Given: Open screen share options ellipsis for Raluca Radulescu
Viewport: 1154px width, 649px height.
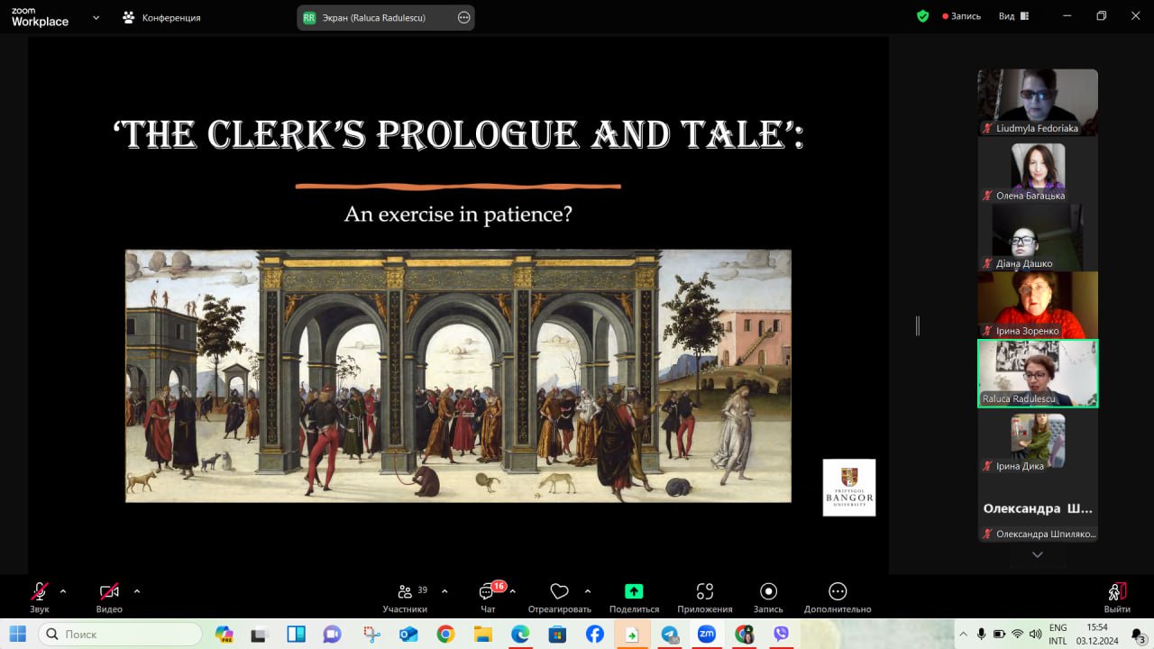Looking at the screenshot, I should (x=464, y=17).
